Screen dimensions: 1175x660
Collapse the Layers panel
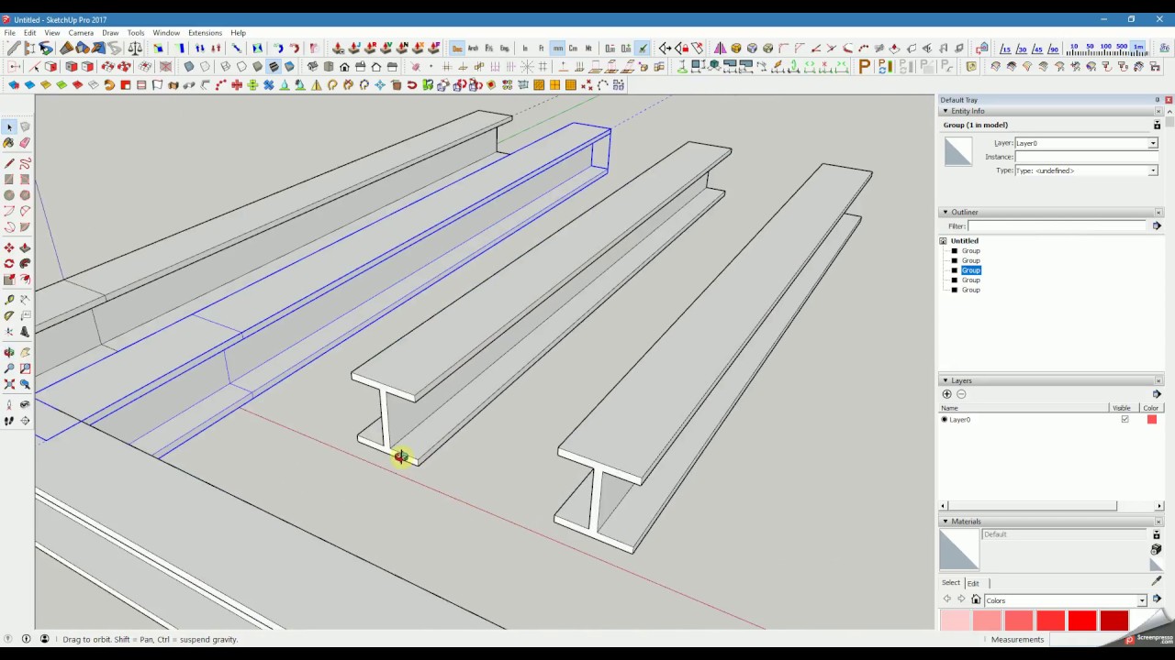[x=946, y=380]
